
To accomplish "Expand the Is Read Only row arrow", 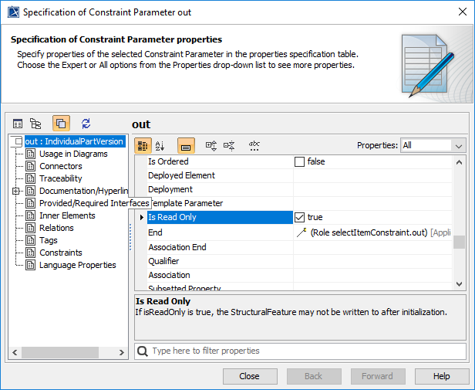I will point(141,218).
